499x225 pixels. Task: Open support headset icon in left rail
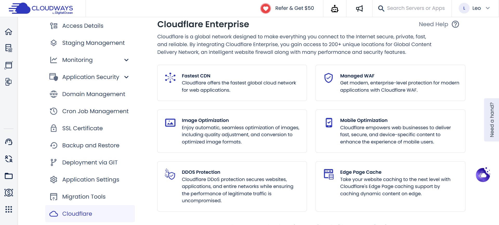pos(9,142)
